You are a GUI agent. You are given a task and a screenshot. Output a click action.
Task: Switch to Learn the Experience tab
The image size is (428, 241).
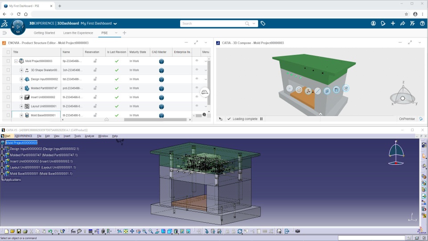(78, 33)
